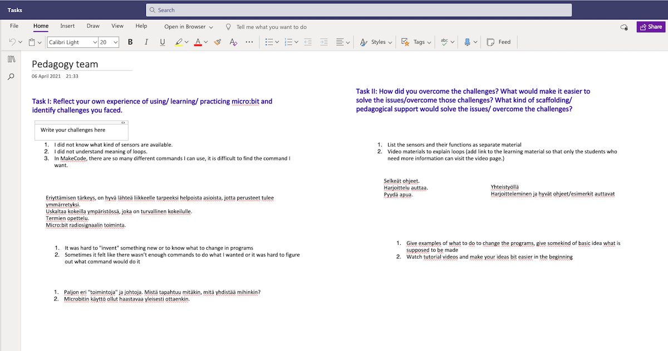Run the spelling check abc icon
The image size is (668, 351).
click(x=444, y=42)
